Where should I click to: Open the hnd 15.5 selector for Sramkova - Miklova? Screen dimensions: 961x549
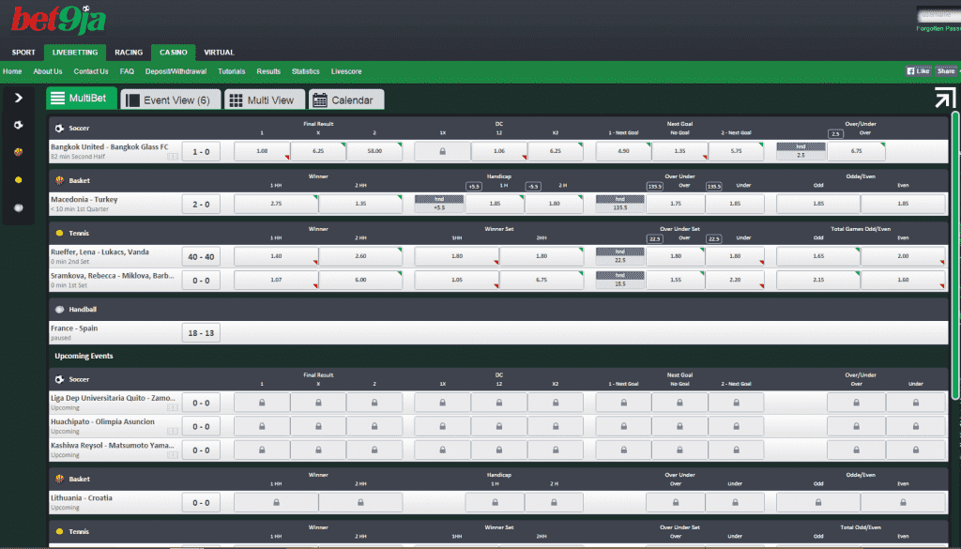point(620,280)
